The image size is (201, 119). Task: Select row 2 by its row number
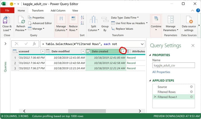point(15,63)
